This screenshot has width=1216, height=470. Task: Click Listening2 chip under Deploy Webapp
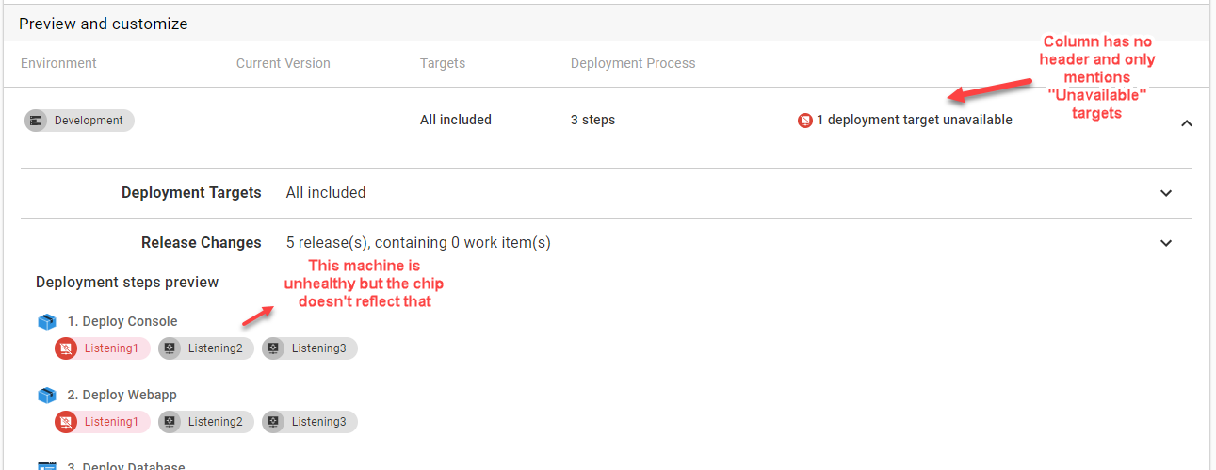[206, 422]
